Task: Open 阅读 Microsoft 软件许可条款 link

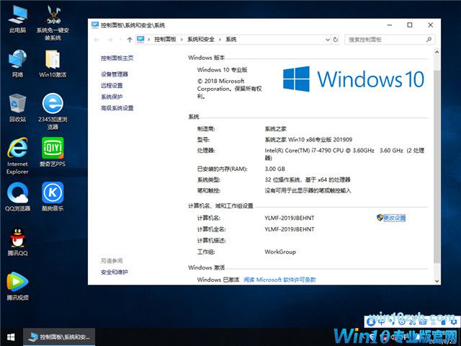Action: click(x=279, y=280)
